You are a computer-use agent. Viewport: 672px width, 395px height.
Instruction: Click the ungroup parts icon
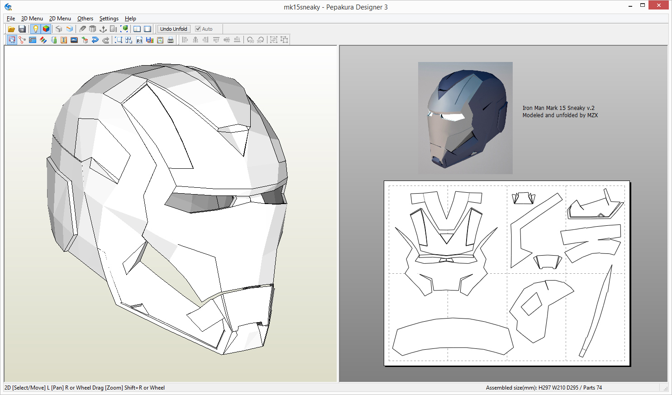coord(284,40)
